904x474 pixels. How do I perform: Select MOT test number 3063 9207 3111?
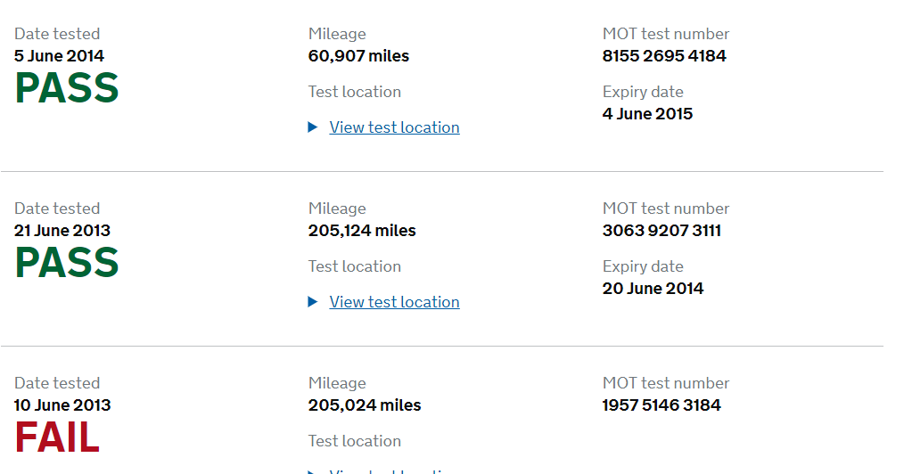[x=662, y=231]
